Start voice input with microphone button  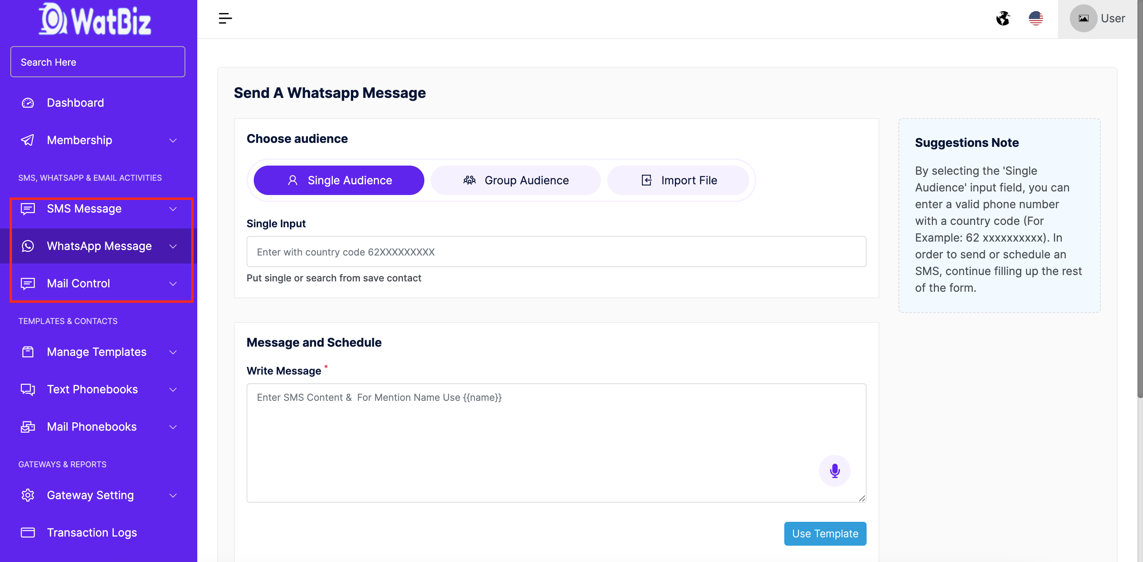click(835, 470)
